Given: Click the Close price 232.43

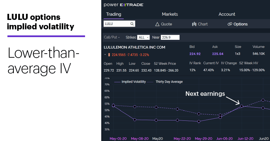Looking at the screenshot, I should (x=146, y=70).
